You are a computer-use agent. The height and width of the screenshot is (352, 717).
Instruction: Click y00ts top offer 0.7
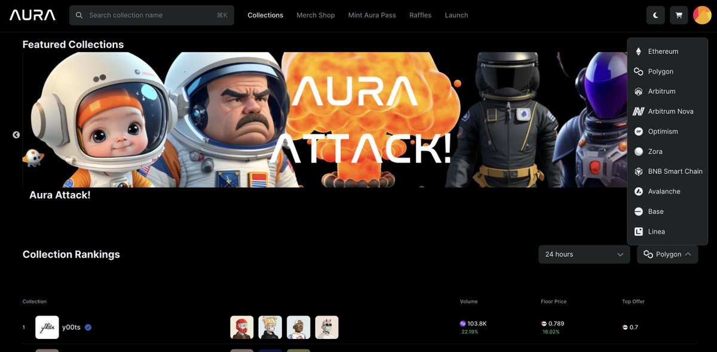click(633, 327)
